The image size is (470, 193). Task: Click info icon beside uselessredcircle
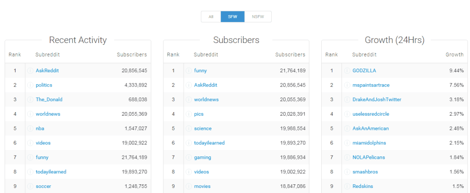(x=347, y=114)
